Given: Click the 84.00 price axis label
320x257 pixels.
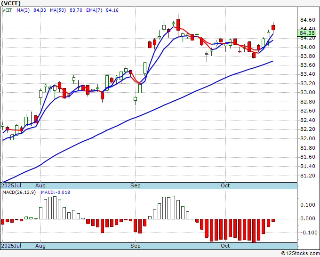Looking at the screenshot, I should click(x=308, y=47).
